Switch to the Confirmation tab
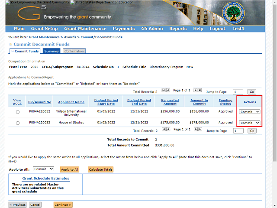This screenshot has width=277, height=208. pyautogui.click(x=74, y=51)
